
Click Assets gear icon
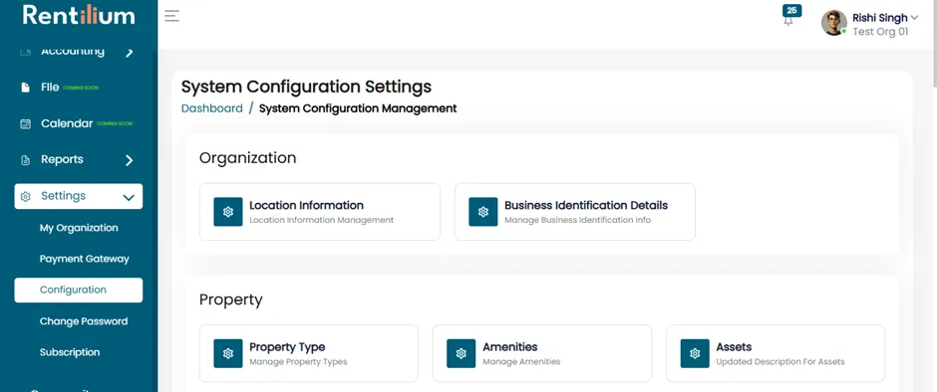(x=695, y=354)
